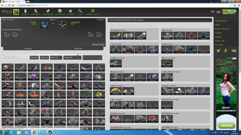Open the Trades Guide link
The image size is (241, 135).
[220, 41]
